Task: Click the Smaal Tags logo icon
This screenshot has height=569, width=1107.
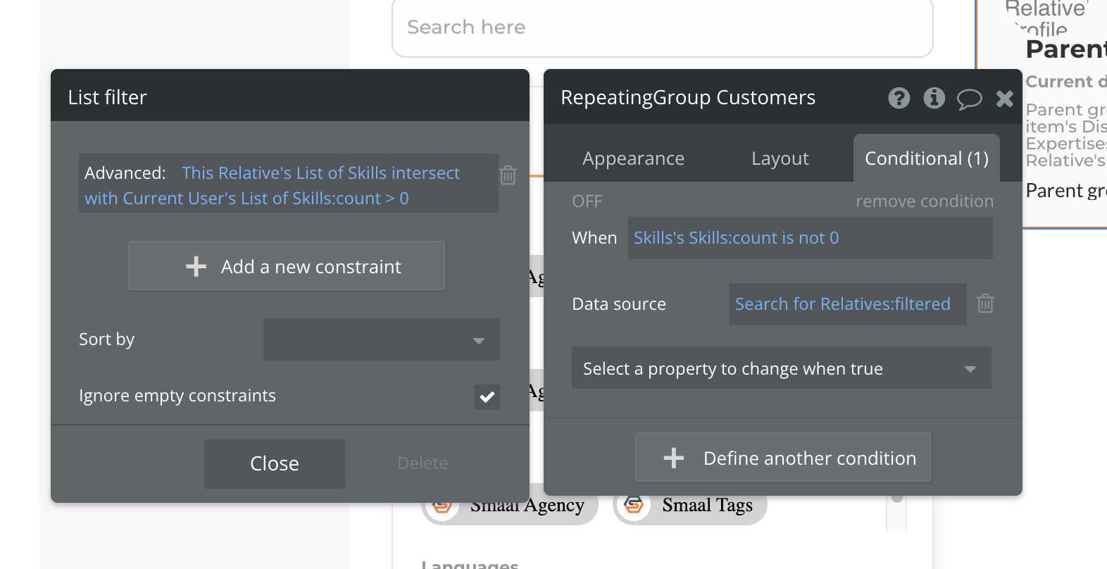Action: (634, 505)
